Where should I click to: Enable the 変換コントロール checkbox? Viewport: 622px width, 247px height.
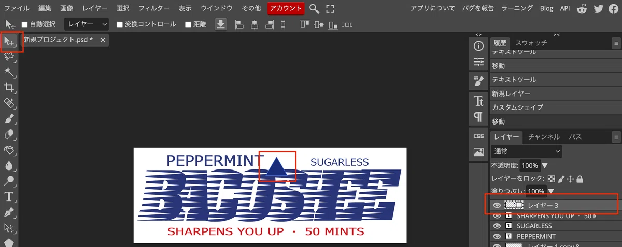(120, 24)
